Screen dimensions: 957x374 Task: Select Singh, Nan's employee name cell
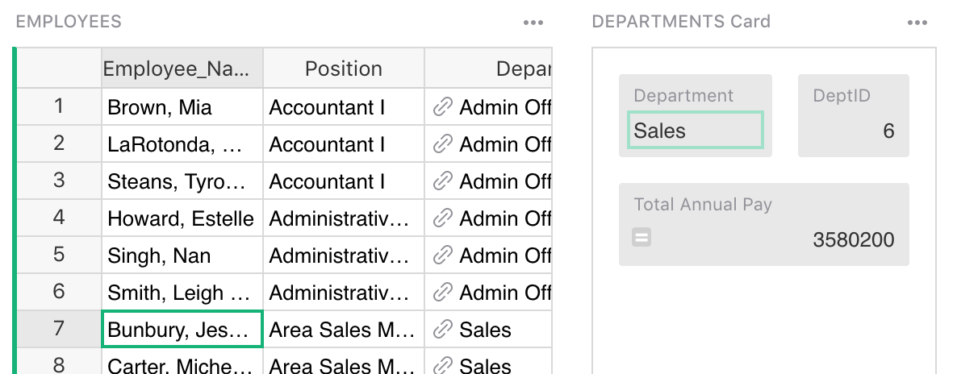[182, 256]
